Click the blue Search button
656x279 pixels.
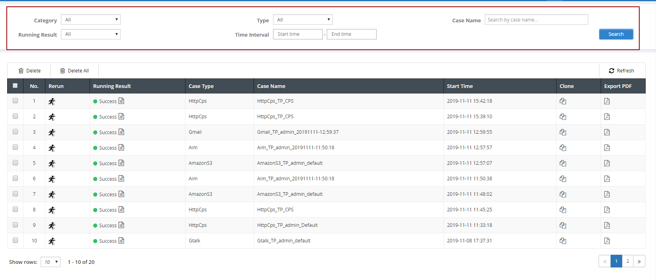click(616, 34)
